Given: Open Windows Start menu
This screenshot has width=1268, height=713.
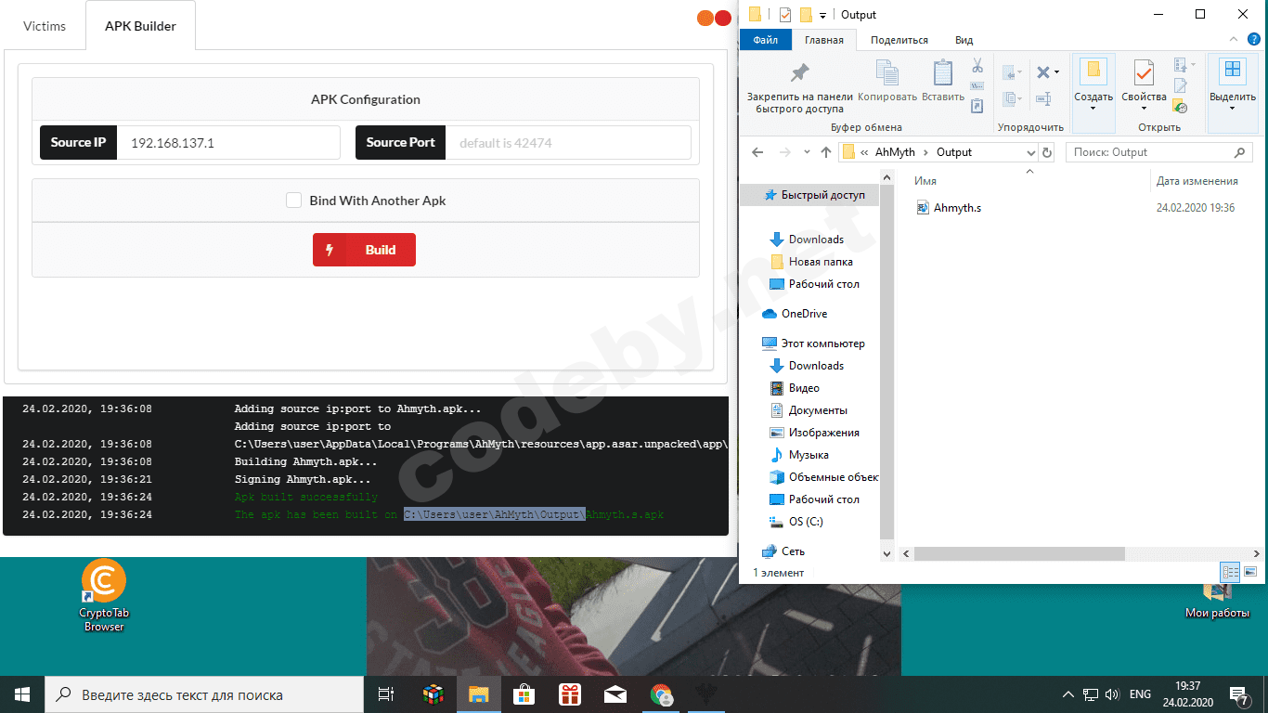Looking at the screenshot, I should [x=22, y=694].
